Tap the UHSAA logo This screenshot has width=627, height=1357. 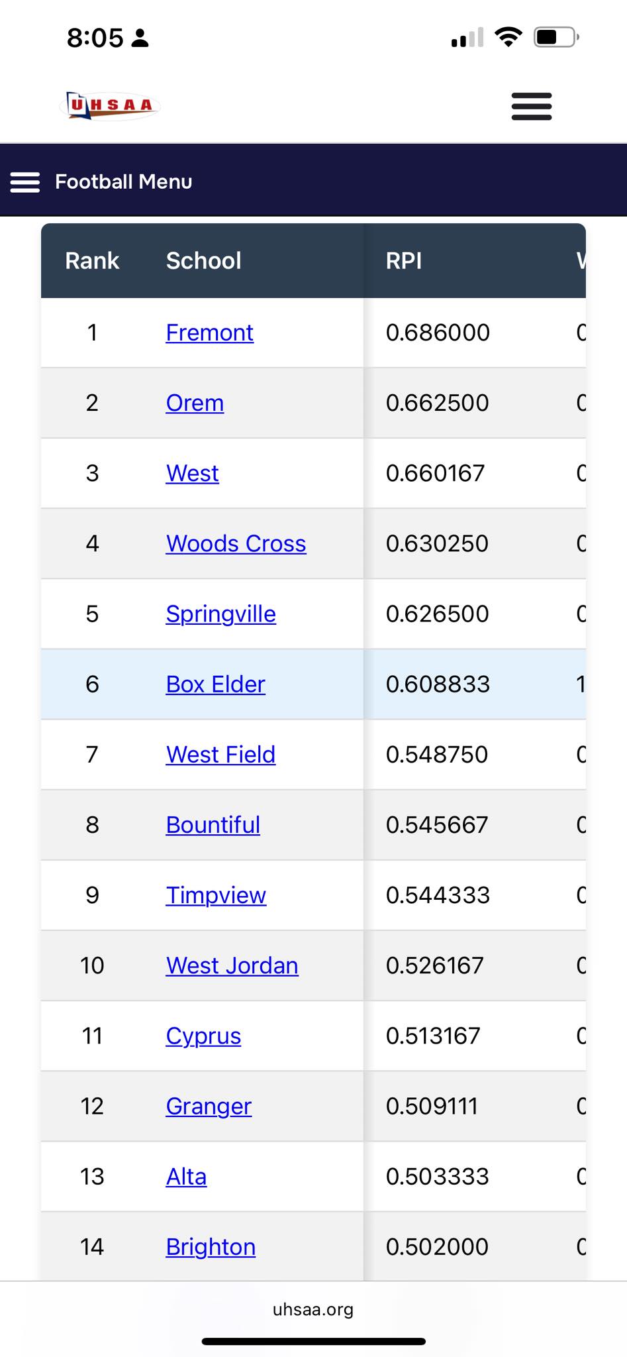(110, 106)
